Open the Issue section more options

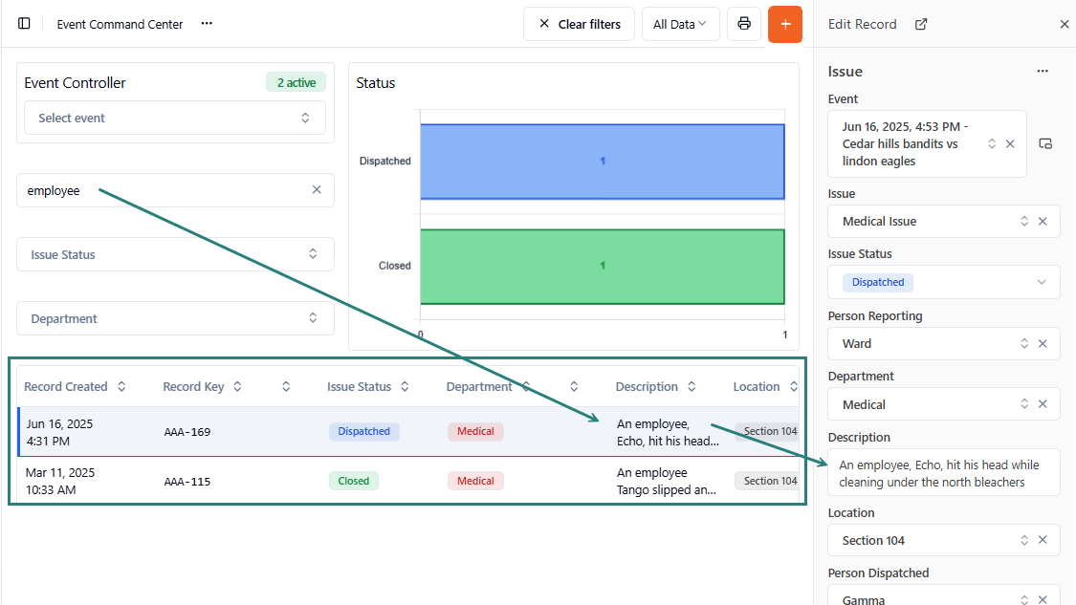point(1043,72)
